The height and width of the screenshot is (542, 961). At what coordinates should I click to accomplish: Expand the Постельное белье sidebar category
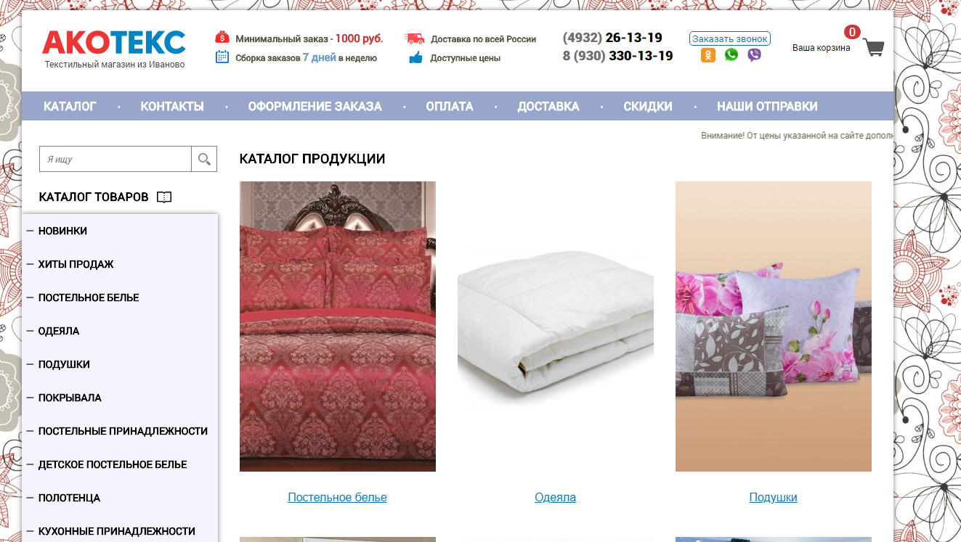(89, 297)
